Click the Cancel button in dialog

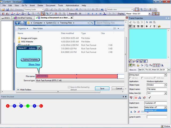point(119,89)
